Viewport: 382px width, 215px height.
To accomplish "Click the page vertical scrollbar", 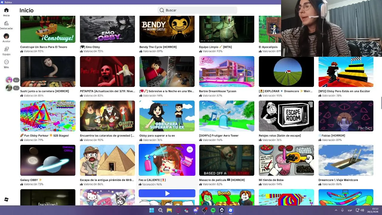I will (x=381, y=103).
